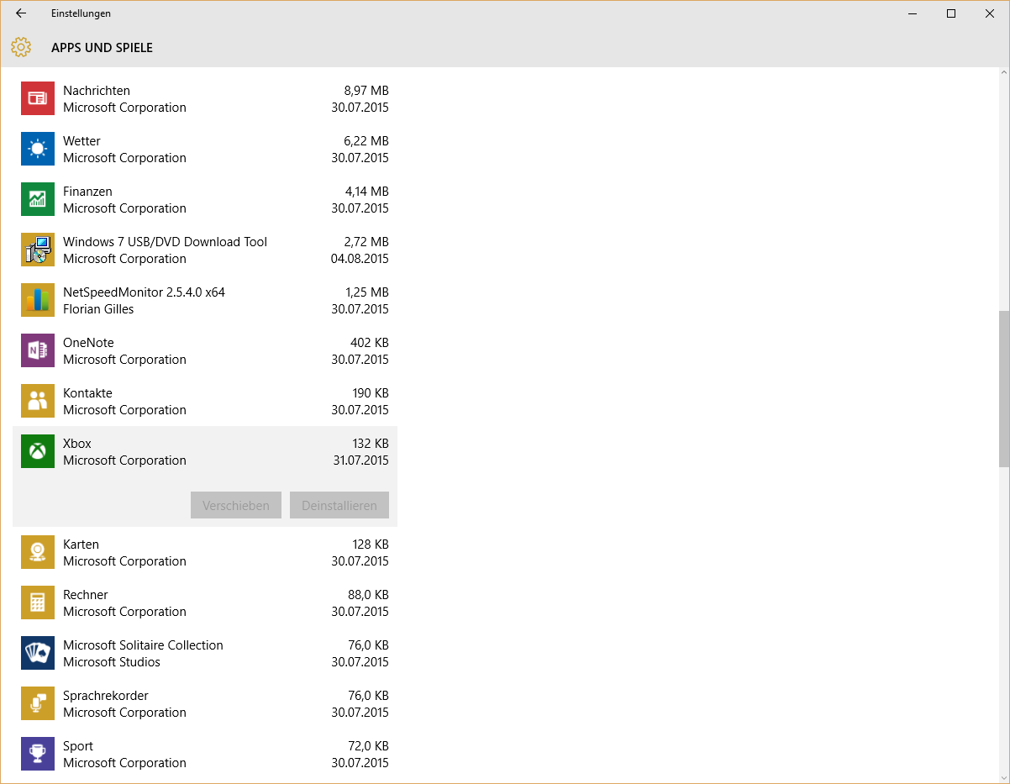This screenshot has width=1010, height=784.
Task: Click the settings gear icon in header
Action: pyautogui.click(x=21, y=47)
